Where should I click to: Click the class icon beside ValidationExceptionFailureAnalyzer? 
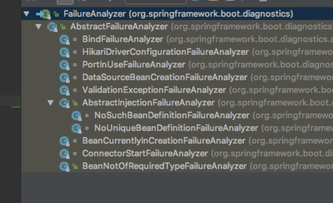click(x=64, y=90)
